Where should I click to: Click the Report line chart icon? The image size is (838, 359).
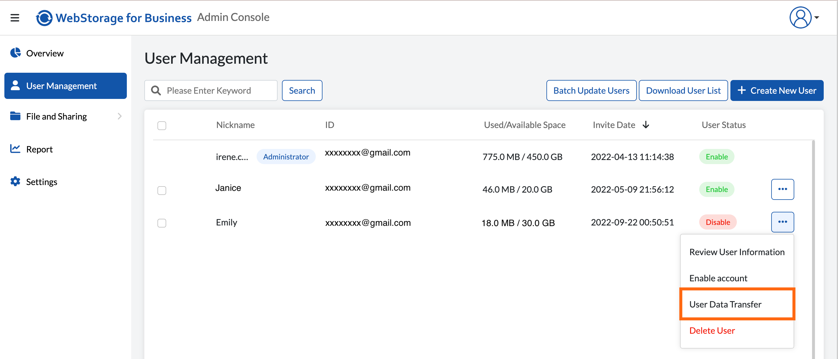pos(15,149)
